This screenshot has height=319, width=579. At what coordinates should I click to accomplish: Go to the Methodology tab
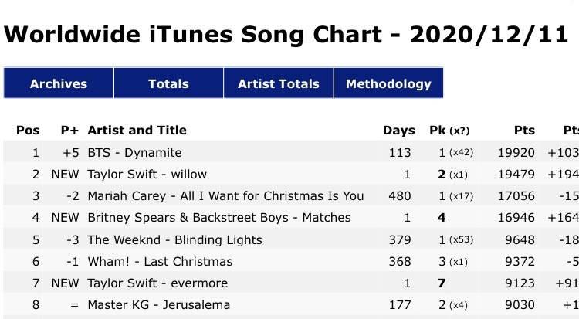point(388,83)
